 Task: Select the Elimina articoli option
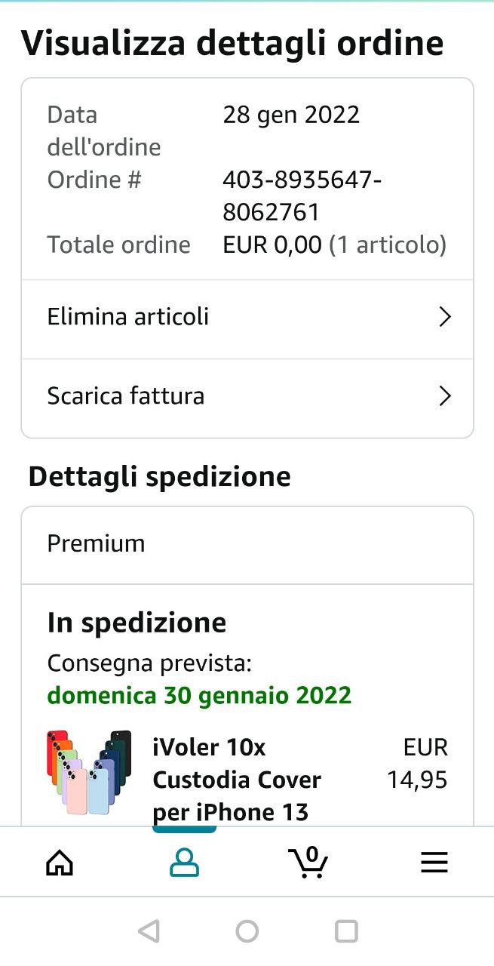point(128,317)
